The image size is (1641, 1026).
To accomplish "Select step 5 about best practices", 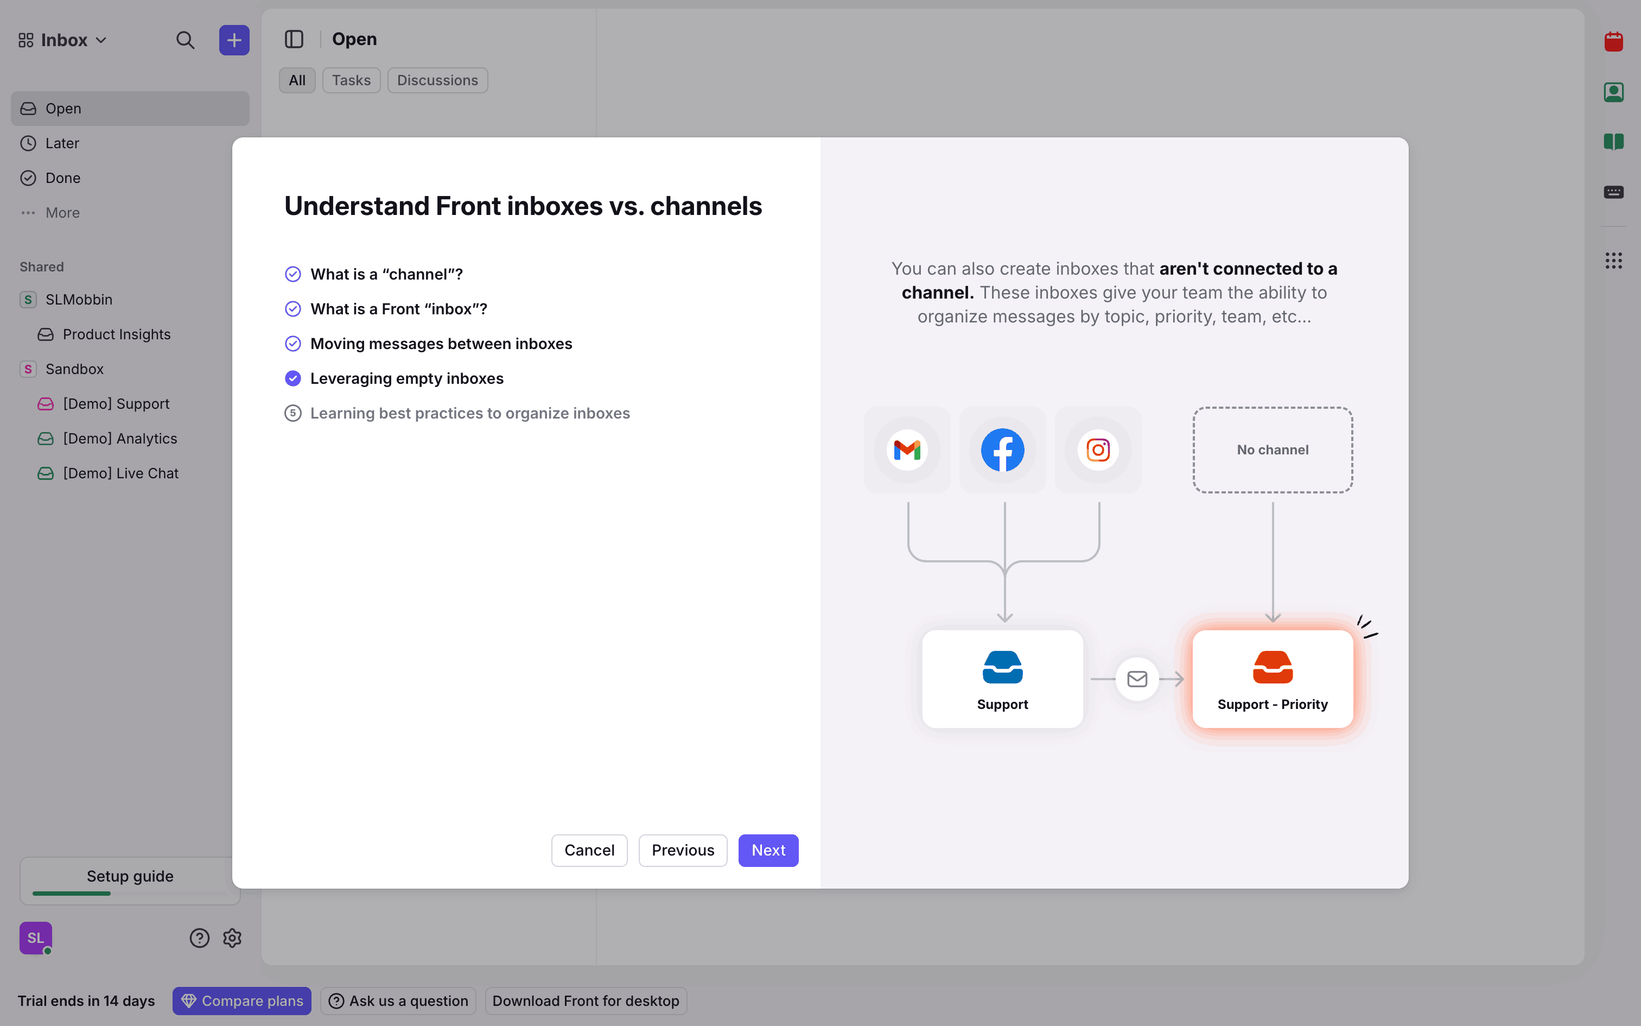I will [469, 413].
